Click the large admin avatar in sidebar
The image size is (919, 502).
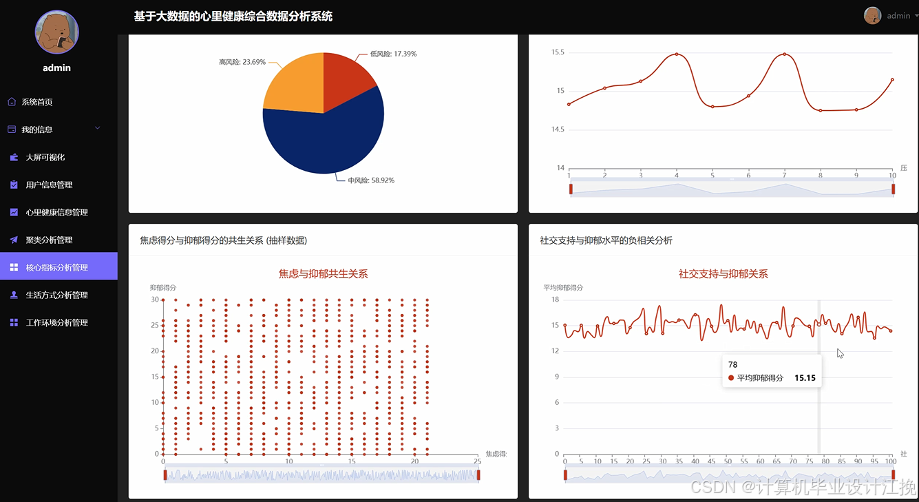[57, 32]
